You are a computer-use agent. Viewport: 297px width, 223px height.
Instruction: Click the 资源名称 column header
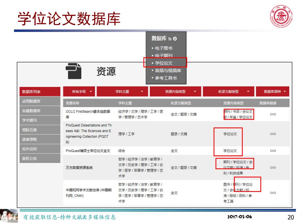(x=72, y=103)
